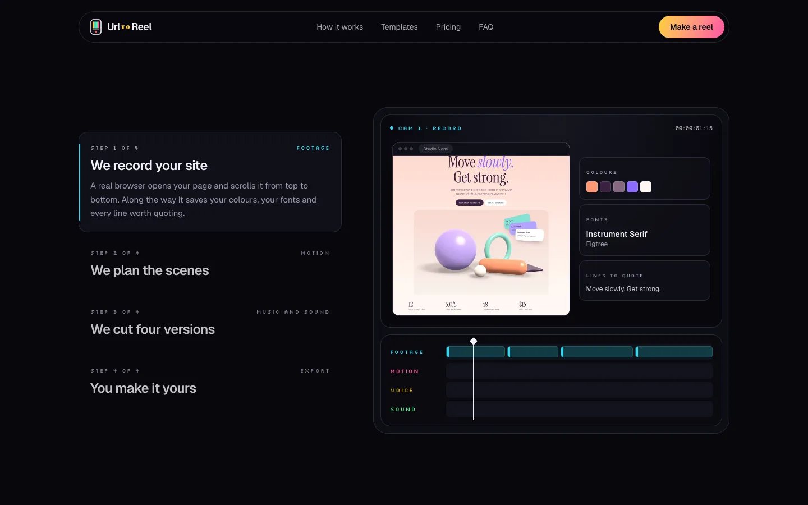The width and height of the screenshot is (808, 505).
Task: Open the FAQ nav item
Action: (x=486, y=27)
